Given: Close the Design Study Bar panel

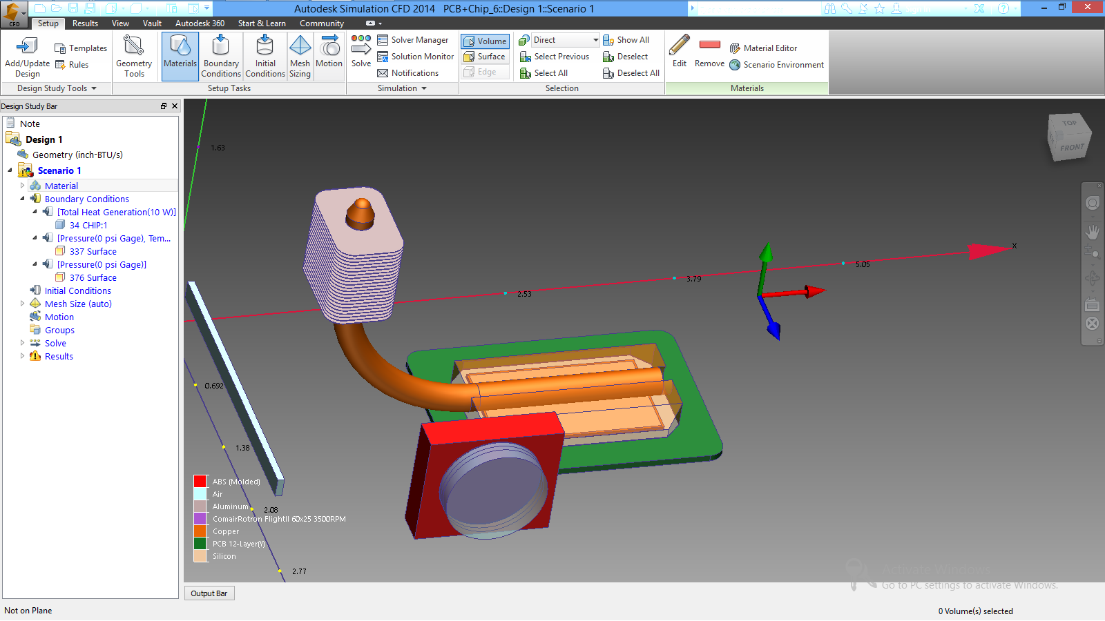Looking at the screenshot, I should [175, 106].
